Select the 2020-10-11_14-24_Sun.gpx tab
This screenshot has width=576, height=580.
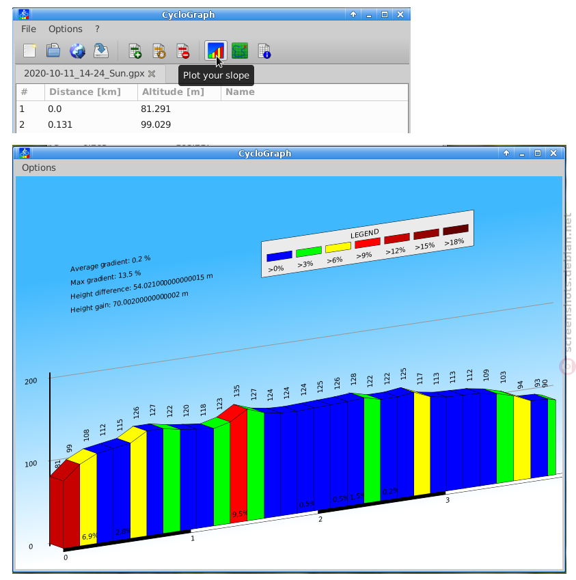90,74
